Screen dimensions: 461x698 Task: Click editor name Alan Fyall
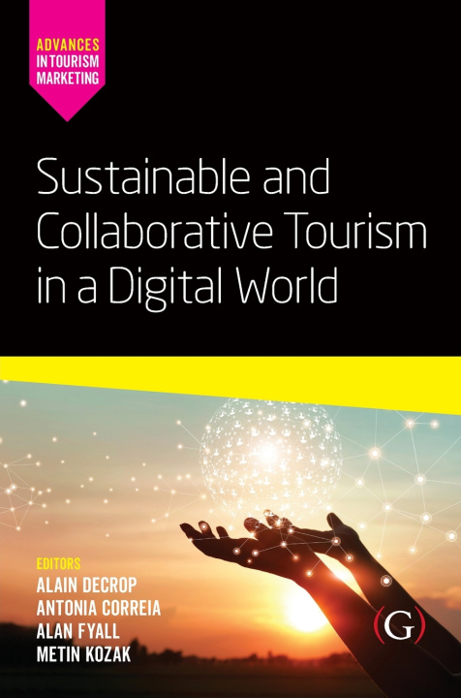(77, 631)
